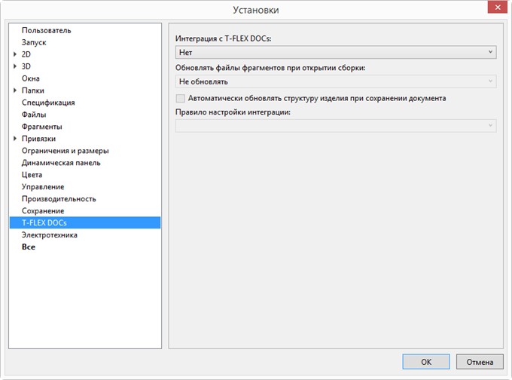Select the highlighted T-FLEX DOCs item

coord(85,222)
